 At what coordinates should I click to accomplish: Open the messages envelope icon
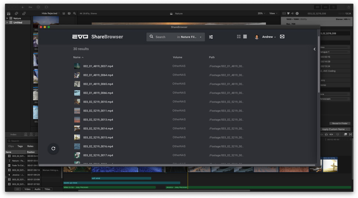282,37
